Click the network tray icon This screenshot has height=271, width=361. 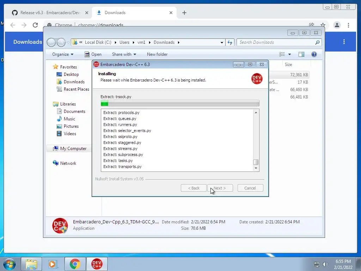point(317,264)
